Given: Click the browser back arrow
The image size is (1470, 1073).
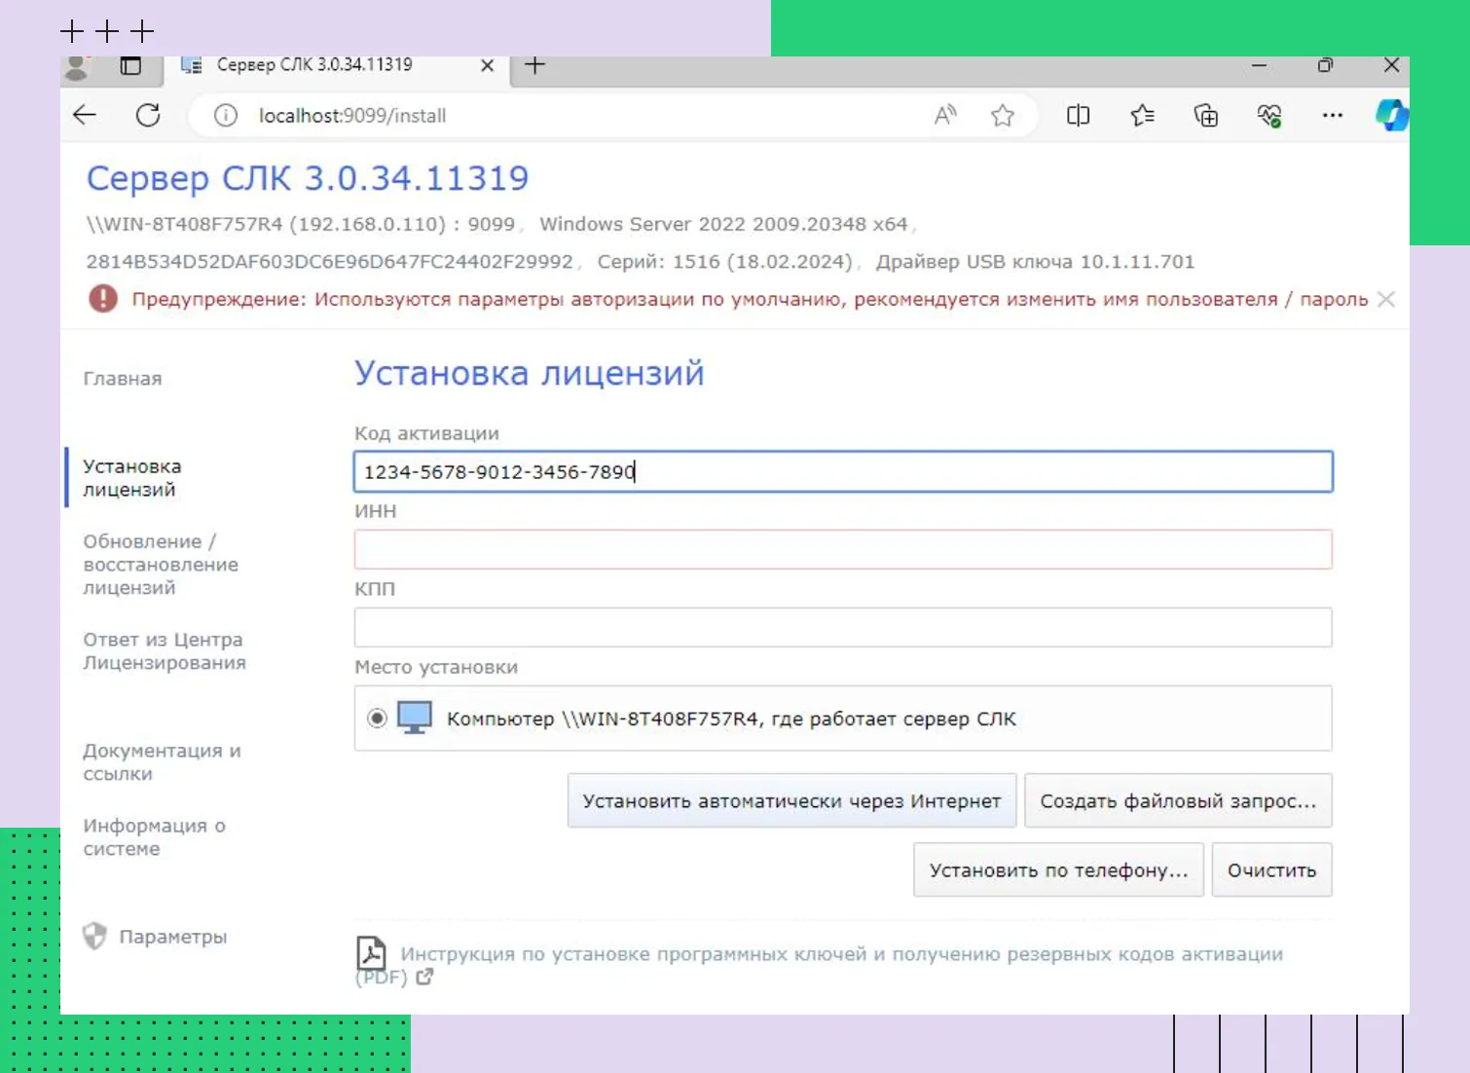Looking at the screenshot, I should pyautogui.click(x=86, y=116).
